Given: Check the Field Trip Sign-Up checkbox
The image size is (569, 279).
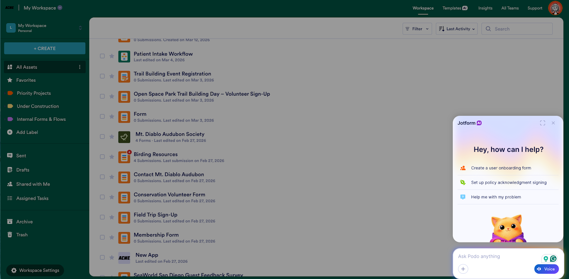Looking at the screenshot, I should point(102,217).
